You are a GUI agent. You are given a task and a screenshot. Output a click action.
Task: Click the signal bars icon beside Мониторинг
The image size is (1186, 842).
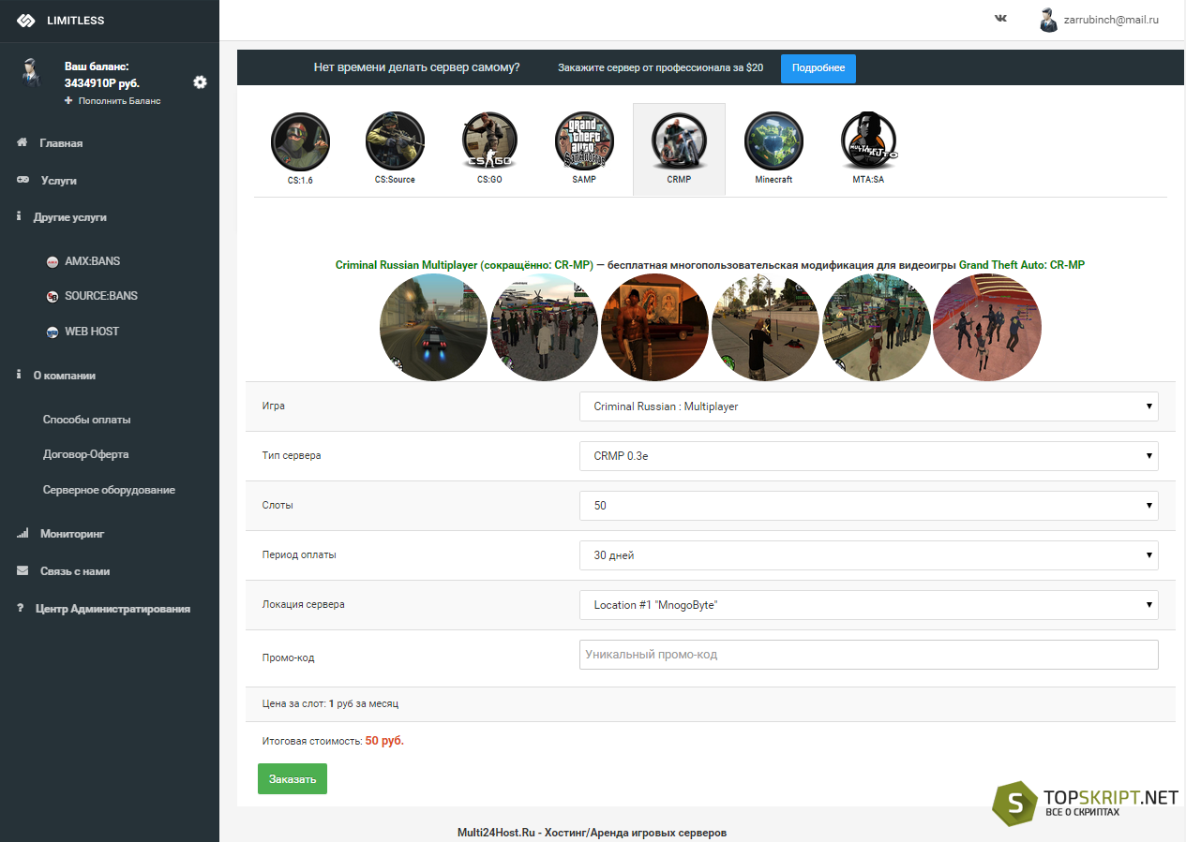(x=23, y=533)
